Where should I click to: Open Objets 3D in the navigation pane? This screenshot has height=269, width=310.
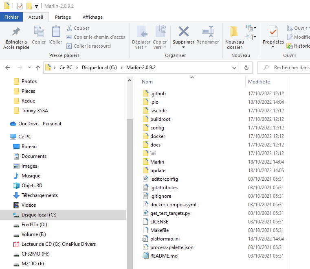coord(32,186)
